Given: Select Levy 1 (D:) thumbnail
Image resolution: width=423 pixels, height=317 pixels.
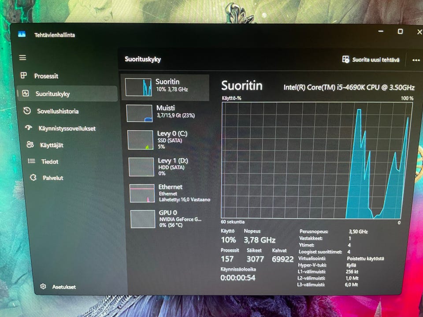Looking at the screenshot, I should [x=141, y=167].
